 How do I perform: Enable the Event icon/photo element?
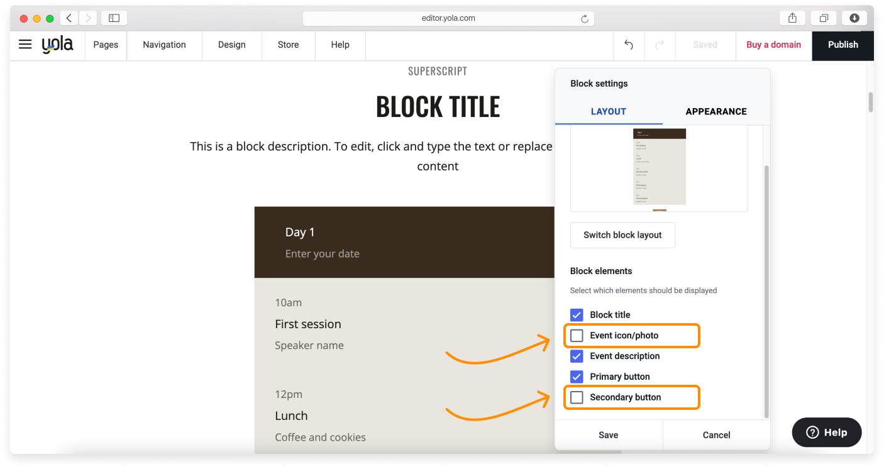576,335
